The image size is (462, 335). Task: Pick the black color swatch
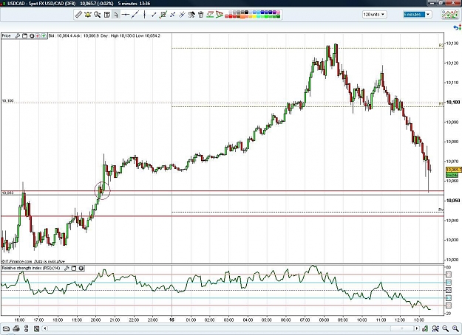pos(246,13)
